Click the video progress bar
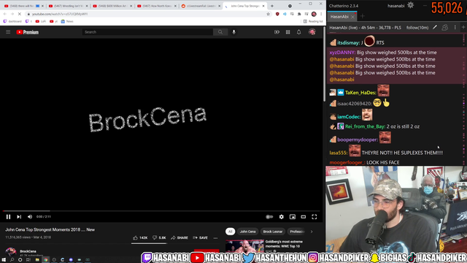 tap(161, 211)
